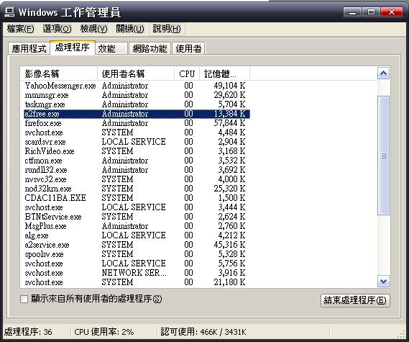The image size is (409, 342).
Task: Click the Task Manager title bar icon
Action: 10,12
